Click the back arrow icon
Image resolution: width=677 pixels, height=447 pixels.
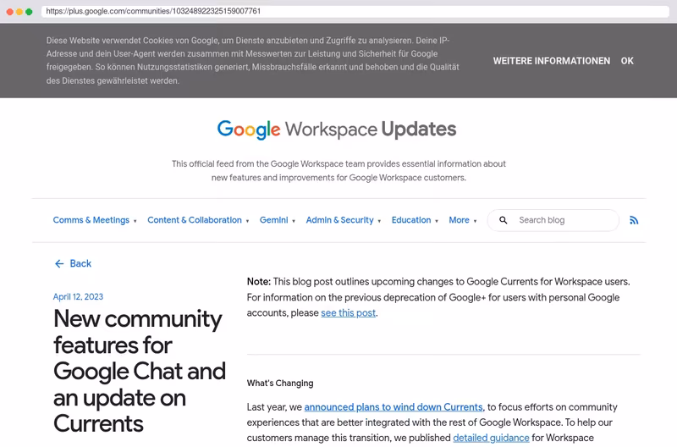click(59, 263)
